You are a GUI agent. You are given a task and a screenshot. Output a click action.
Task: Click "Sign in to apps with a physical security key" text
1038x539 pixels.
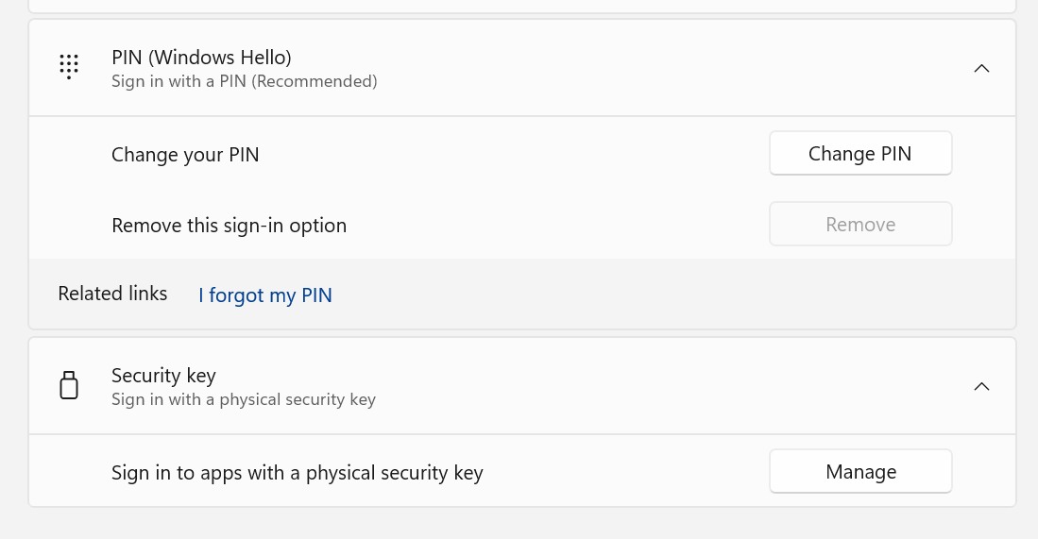297,473
